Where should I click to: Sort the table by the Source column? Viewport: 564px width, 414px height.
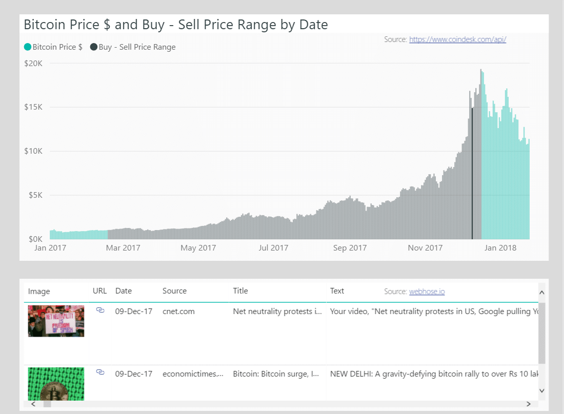[174, 291]
